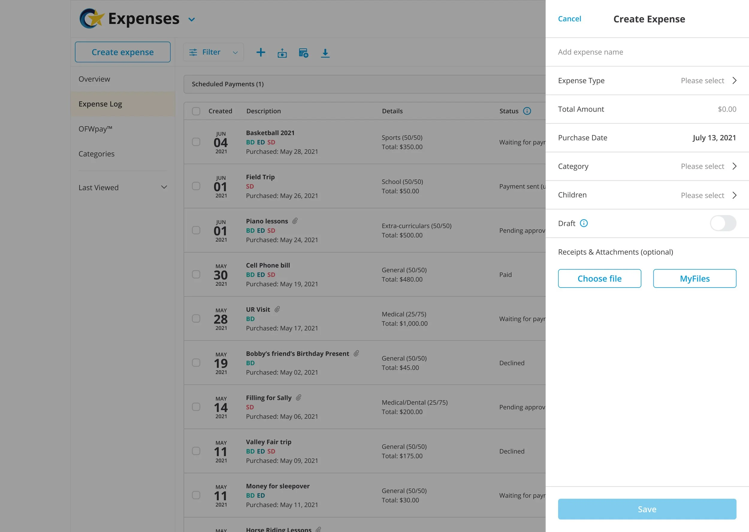Open the Expense Log sidebar item
Viewport: 749px width, 532px height.
[x=100, y=104]
